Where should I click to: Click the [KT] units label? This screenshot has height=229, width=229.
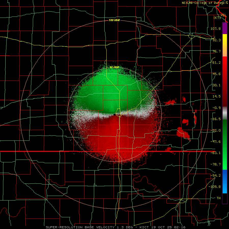pyautogui.click(x=217, y=18)
